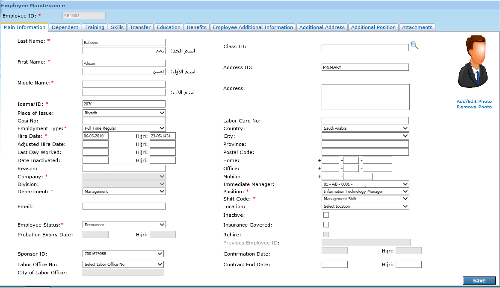Toggle the Rehire checkbox
This screenshot has height=288, width=500.
[x=326, y=235]
